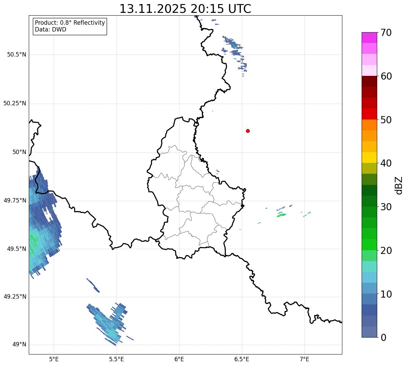Pick the dark maroon swatch just below 60
This screenshot has height=366, width=407.
[x=369, y=81]
